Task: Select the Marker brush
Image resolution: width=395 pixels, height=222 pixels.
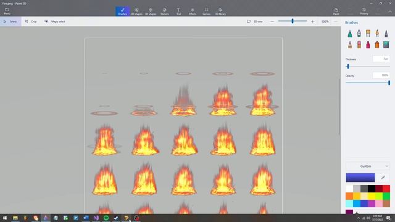Action: (x=350, y=33)
